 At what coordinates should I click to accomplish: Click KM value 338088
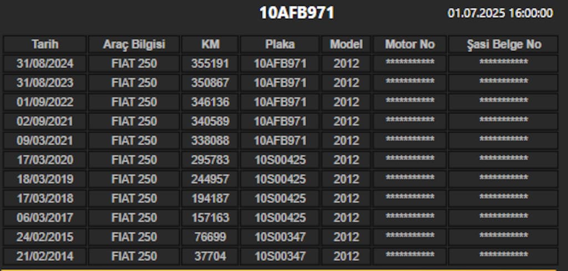coord(210,140)
